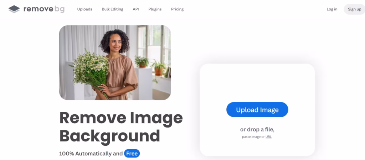Open the Plugins navigation item
365x160 pixels.
click(155, 9)
